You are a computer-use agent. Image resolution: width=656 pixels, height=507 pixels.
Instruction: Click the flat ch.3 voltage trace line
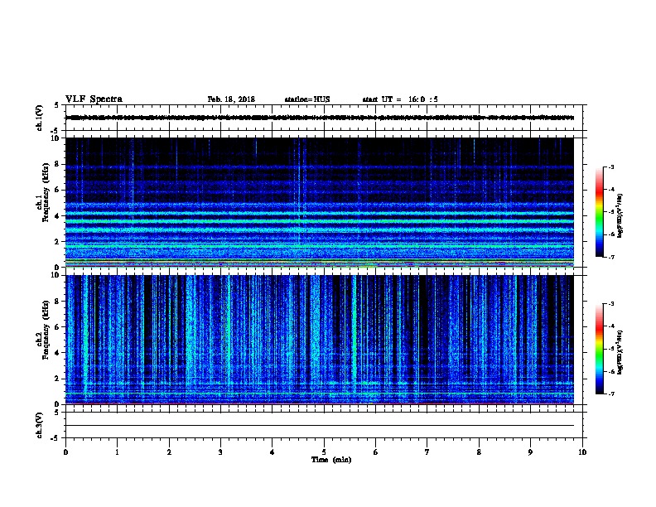(320, 426)
